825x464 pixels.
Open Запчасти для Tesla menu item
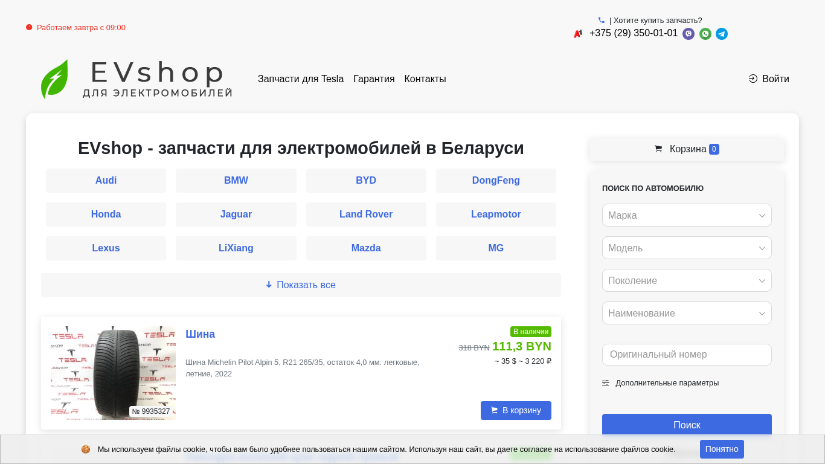click(x=301, y=79)
